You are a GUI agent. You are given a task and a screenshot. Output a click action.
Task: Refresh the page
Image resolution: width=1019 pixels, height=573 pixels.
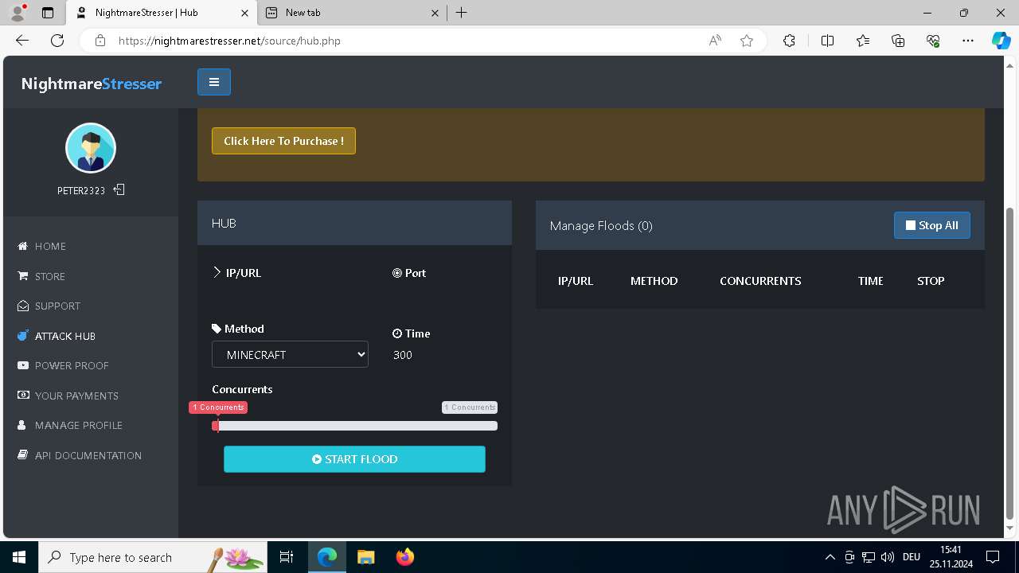57,41
